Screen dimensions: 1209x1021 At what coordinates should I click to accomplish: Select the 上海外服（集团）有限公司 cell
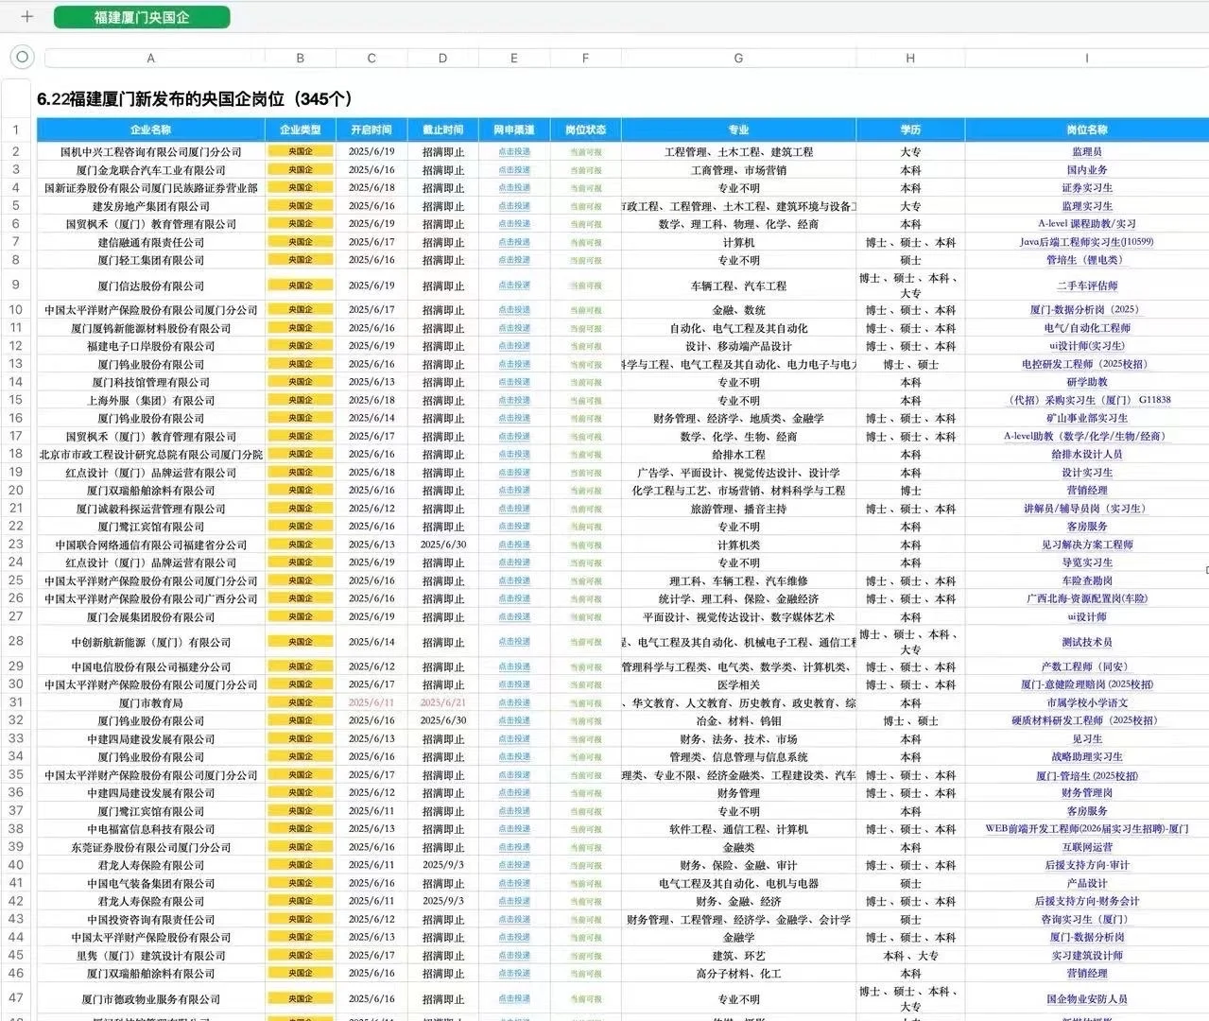pos(151,400)
